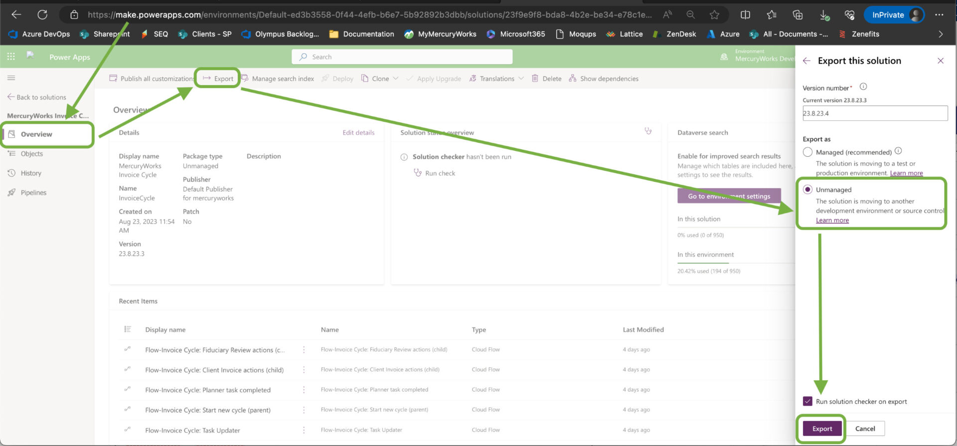
Task: Go to Pipelines in left navigation
Action: click(x=33, y=193)
